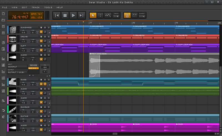Image resolution: width=222 pixels, height=136 pixels.
Task: Click the playback monitor icon on Bansuri track
Action: click(x=41, y=112)
